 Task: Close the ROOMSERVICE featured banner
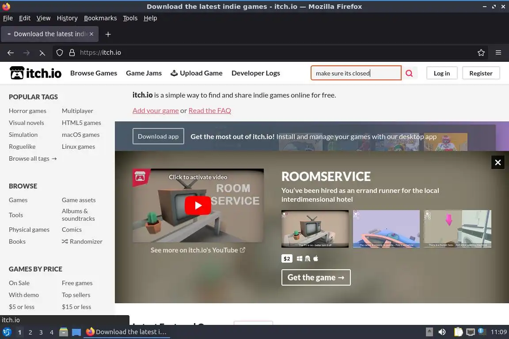click(x=498, y=162)
